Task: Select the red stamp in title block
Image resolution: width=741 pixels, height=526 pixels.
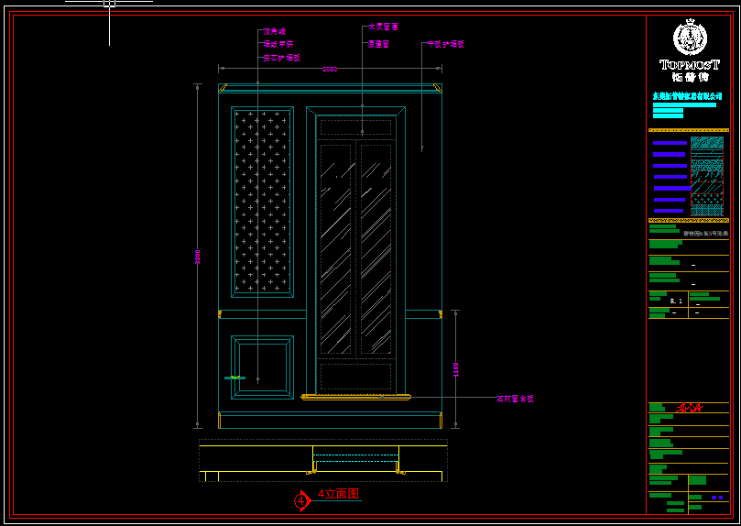Action: tap(689, 408)
